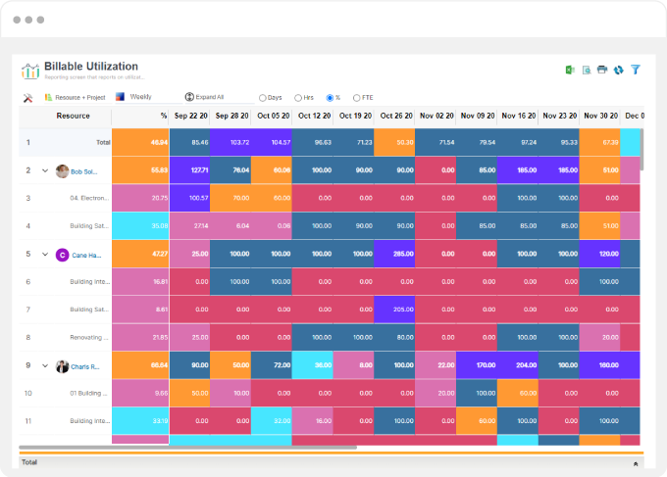Click the Sep 22 20 column header
The image size is (667, 477).
pyautogui.click(x=189, y=116)
